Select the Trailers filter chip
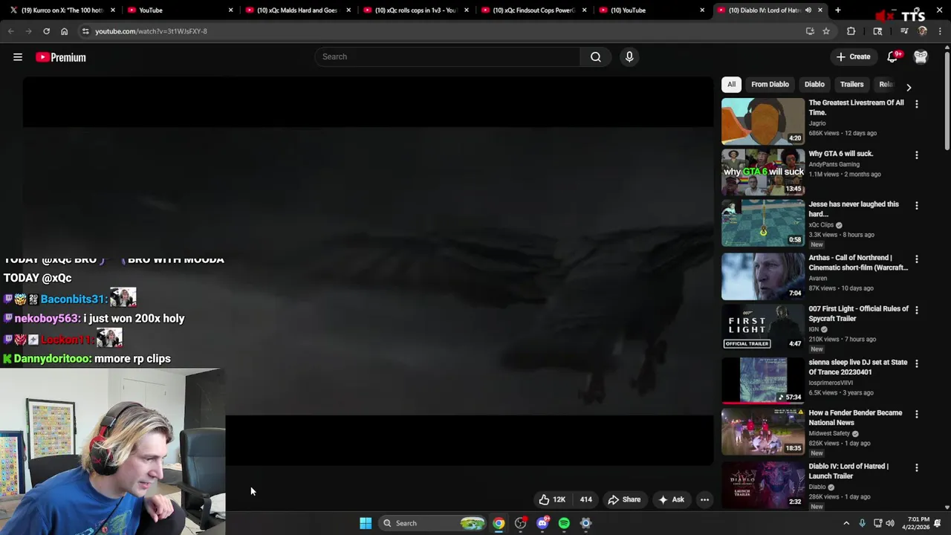This screenshot has height=535, width=951. (851, 85)
